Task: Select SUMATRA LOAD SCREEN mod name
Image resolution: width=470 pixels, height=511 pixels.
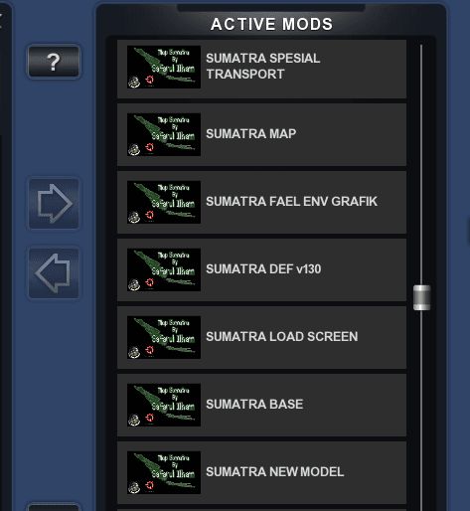Action: tap(282, 337)
